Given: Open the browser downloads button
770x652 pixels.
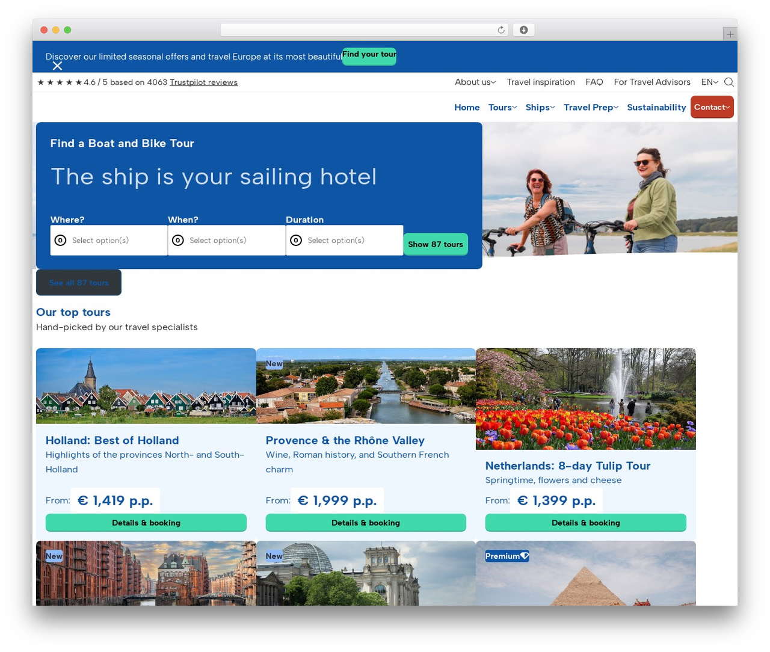Looking at the screenshot, I should (523, 30).
